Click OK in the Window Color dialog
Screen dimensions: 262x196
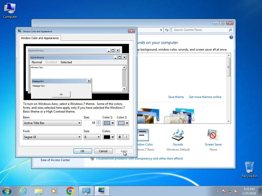83,151
